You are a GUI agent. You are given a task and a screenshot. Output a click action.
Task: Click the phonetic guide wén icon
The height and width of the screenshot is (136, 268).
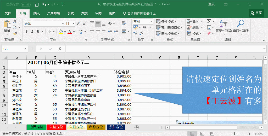coord(81,32)
